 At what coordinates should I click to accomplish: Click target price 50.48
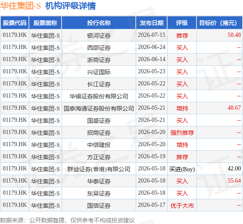(234, 35)
